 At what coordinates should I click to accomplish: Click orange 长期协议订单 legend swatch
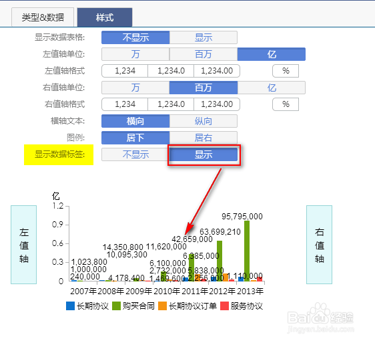[x=162, y=306]
